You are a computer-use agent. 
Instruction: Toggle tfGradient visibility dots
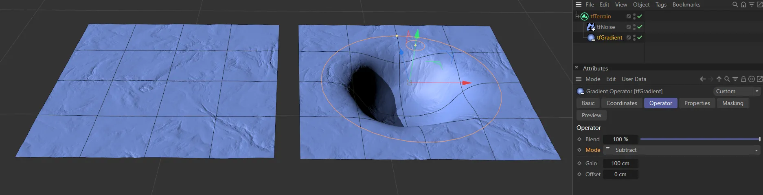pos(634,37)
